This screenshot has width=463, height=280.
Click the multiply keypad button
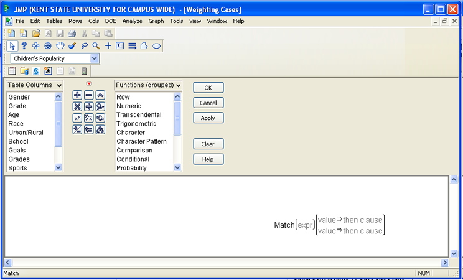[77, 106]
